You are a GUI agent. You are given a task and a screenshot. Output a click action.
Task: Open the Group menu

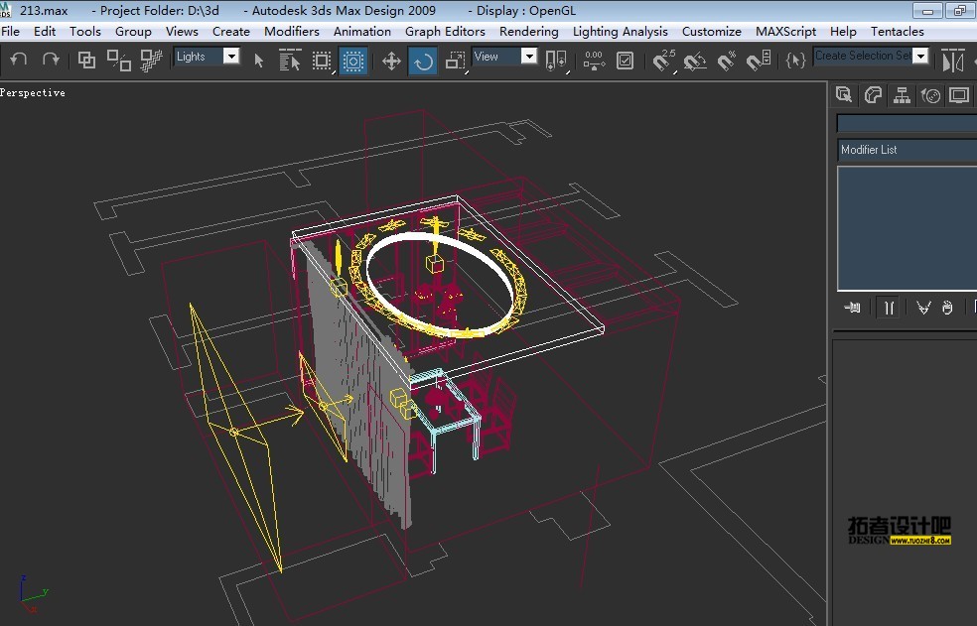point(133,31)
